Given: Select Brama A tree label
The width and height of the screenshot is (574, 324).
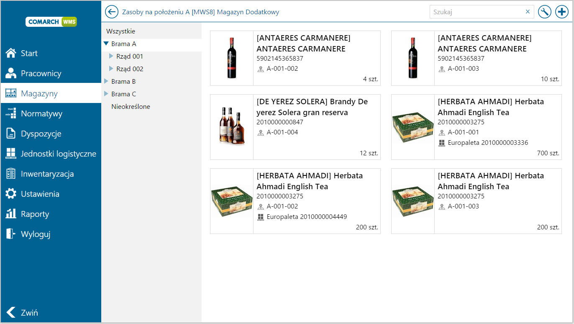Looking at the screenshot, I should pos(123,44).
